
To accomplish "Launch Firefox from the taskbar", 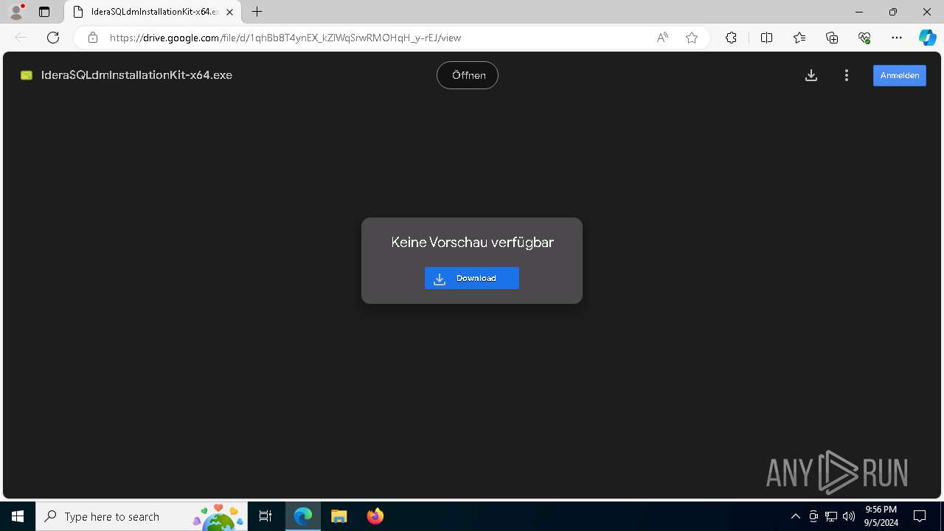I will [375, 516].
